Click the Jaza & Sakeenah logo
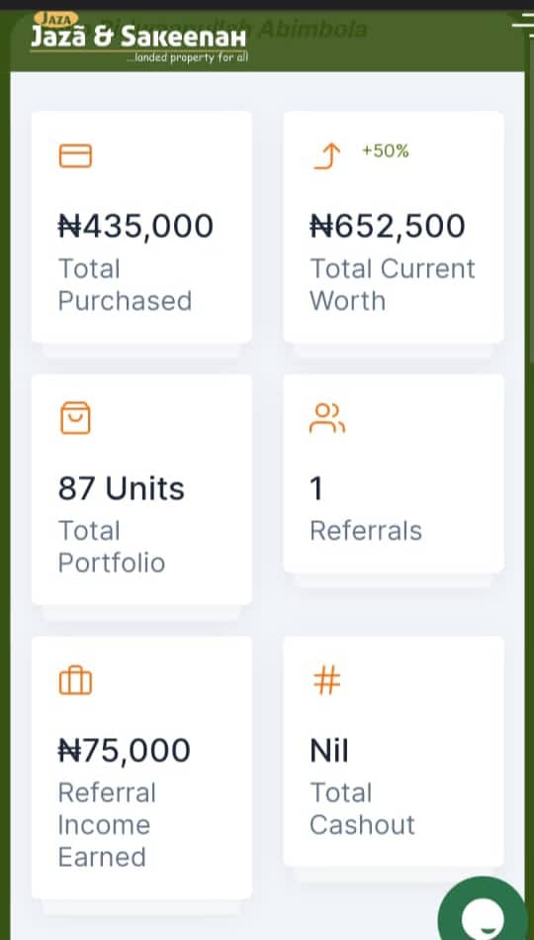This screenshot has width=534, height=940. [138, 38]
